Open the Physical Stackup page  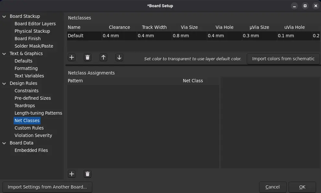[32, 31]
